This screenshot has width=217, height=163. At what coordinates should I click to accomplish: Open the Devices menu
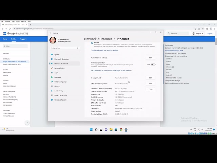23,22
